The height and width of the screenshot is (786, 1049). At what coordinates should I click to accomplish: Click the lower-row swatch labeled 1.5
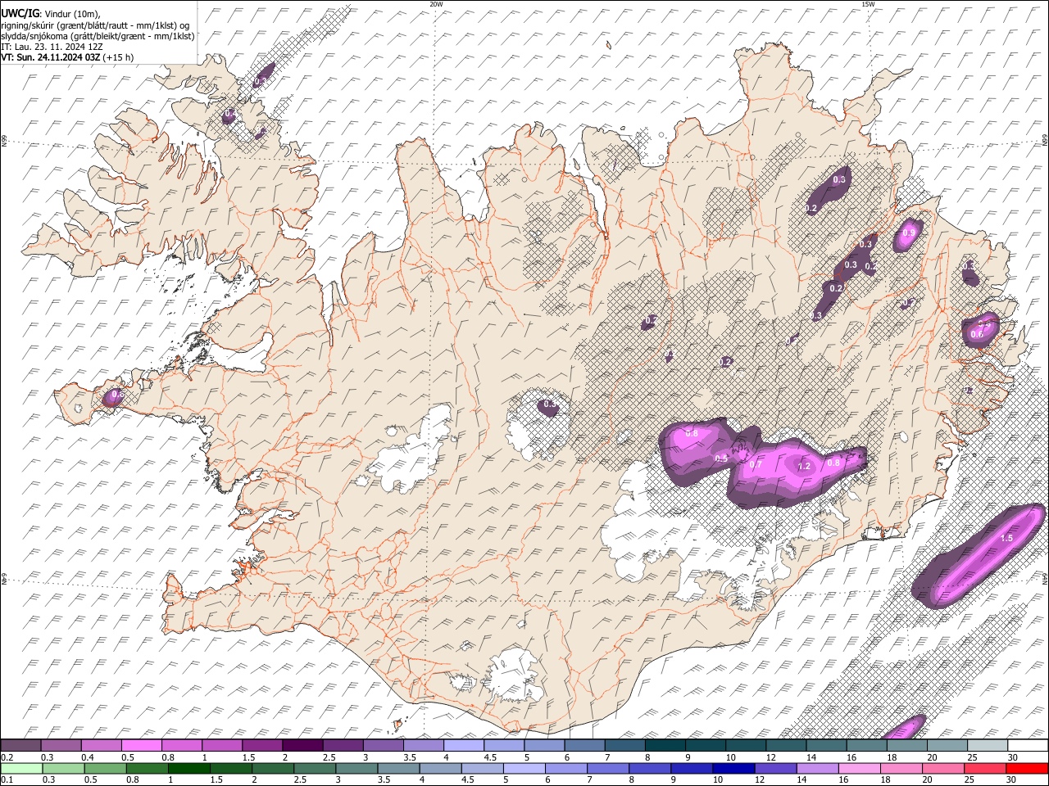pos(230,768)
